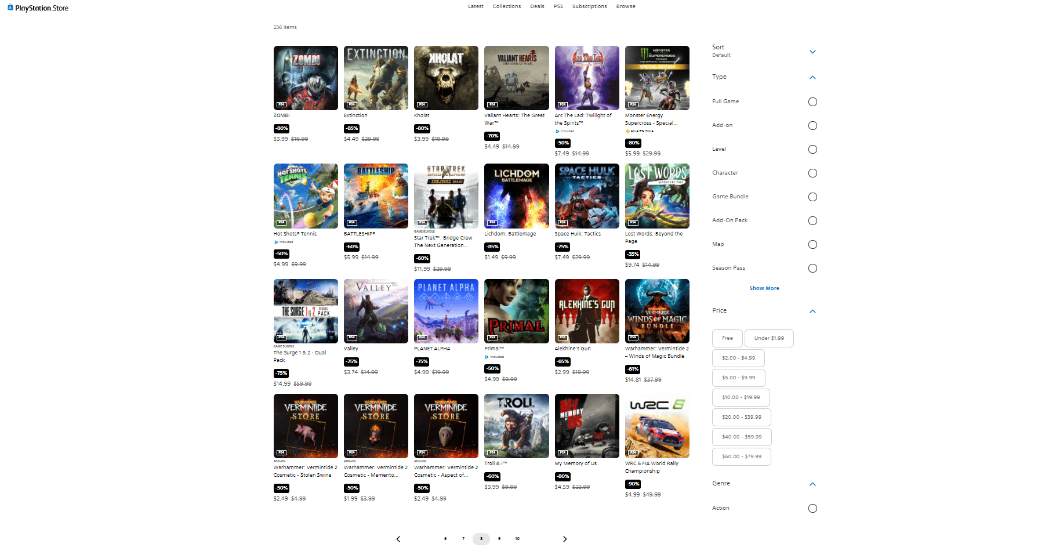Open the WRC 6 game cover
1056x551 pixels.
click(657, 426)
